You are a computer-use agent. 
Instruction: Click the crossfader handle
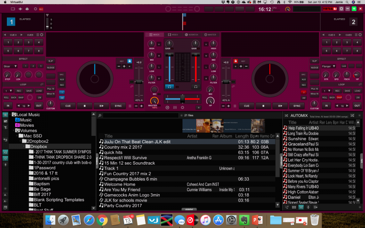[x=182, y=99]
